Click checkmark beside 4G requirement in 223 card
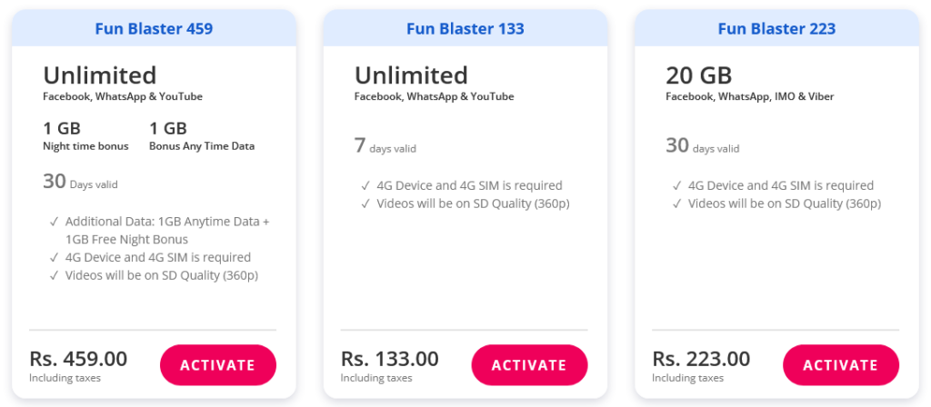 click(x=677, y=185)
